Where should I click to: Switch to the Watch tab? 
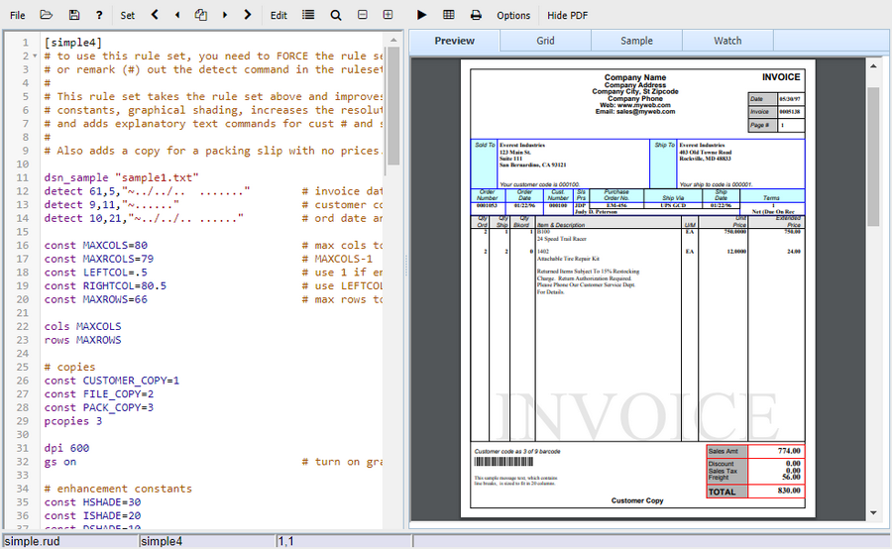click(727, 41)
